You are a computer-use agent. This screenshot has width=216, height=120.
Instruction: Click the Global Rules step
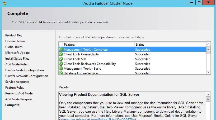pos(14,47)
